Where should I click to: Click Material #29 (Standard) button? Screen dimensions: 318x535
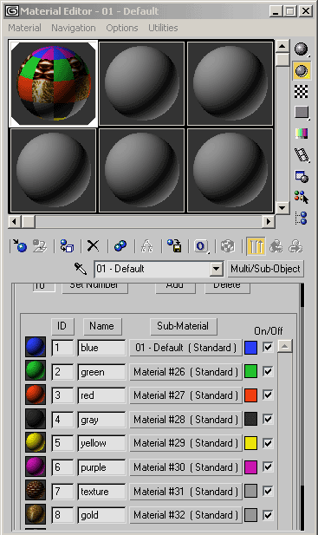185,443
